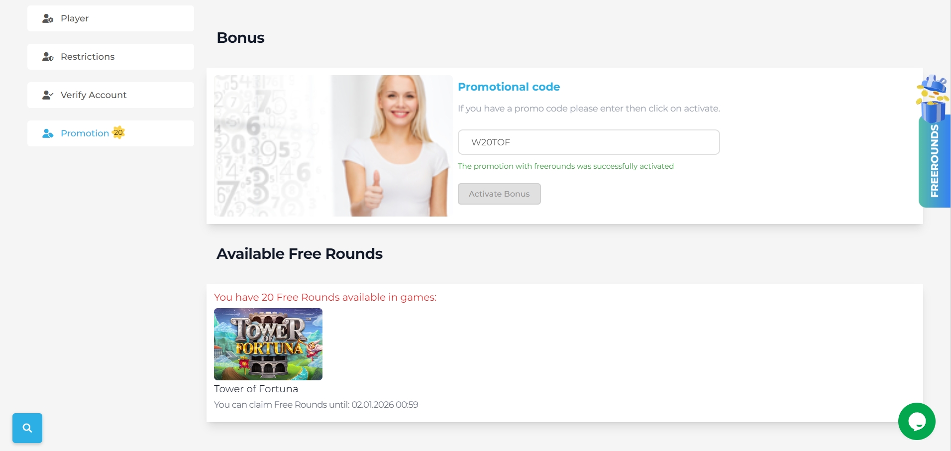Click the yellow 20 badge next to Promotion
Image resolution: width=951 pixels, height=451 pixels.
pos(118,132)
